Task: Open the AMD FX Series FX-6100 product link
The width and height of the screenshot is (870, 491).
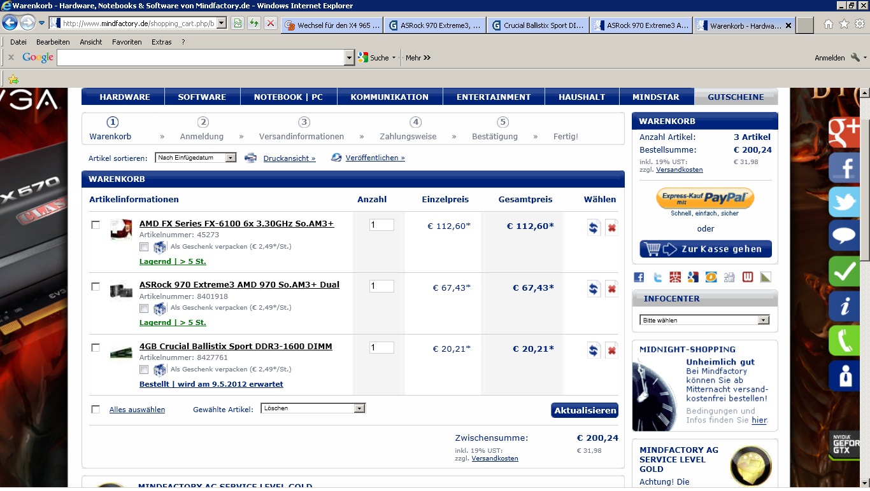Action: [237, 224]
